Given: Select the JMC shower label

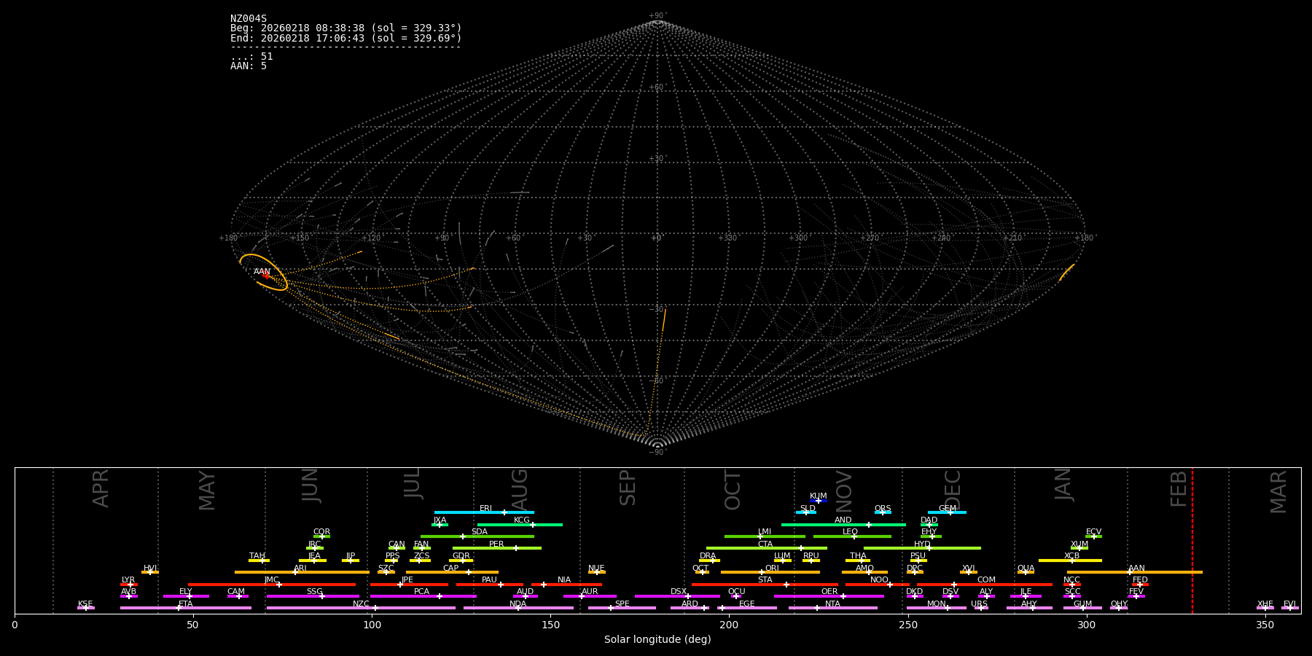Looking at the screenshot, I should [271, 580].
